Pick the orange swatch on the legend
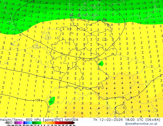 53,123
